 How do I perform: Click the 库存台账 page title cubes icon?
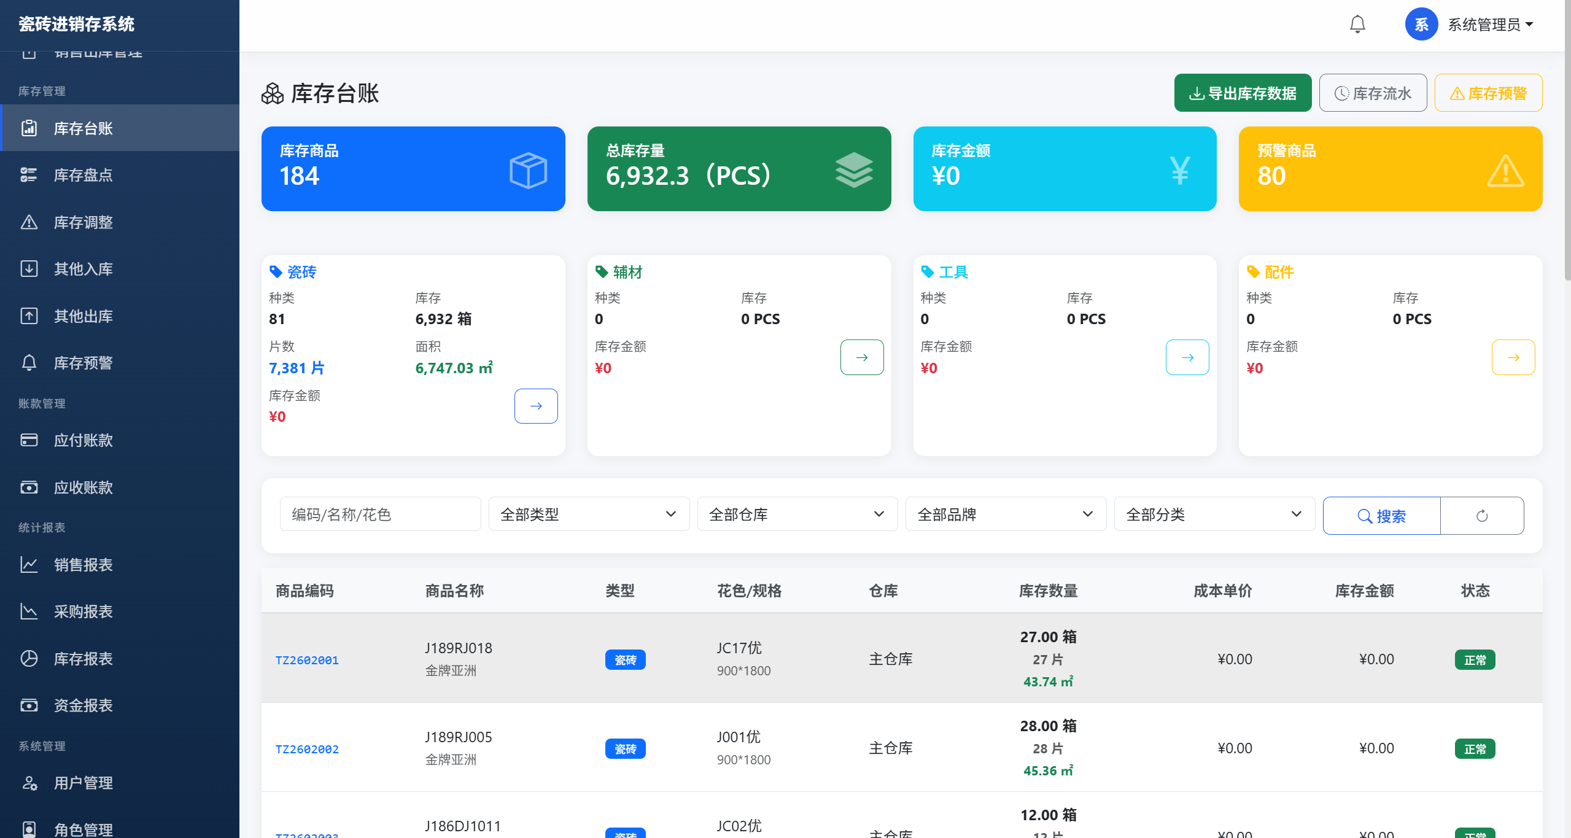[x=273, y=93]
